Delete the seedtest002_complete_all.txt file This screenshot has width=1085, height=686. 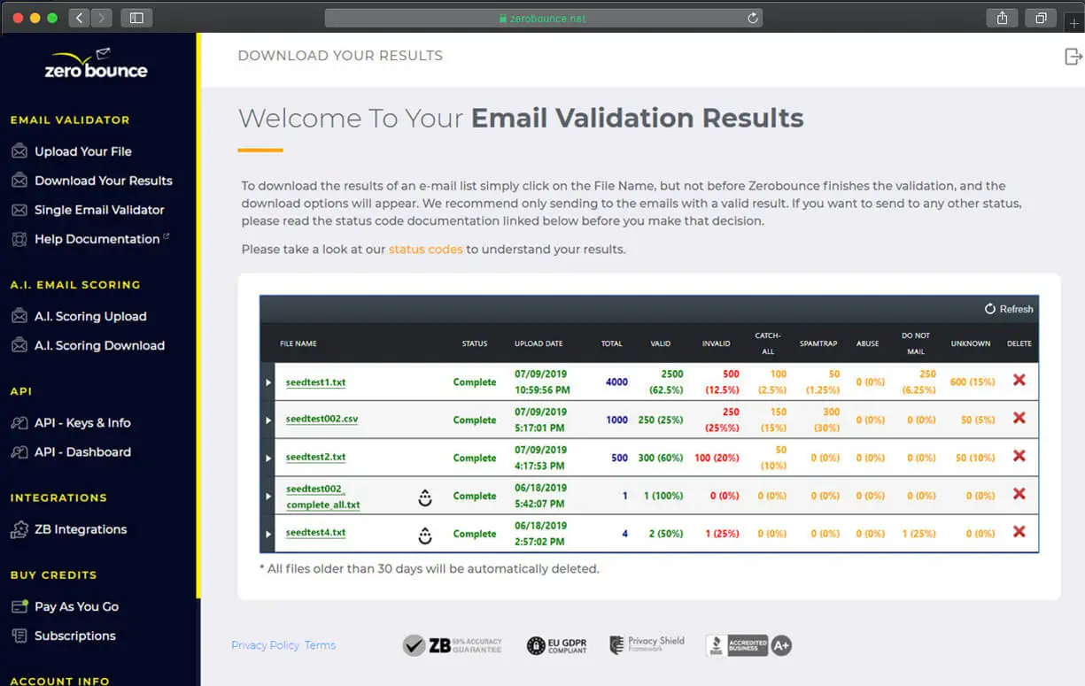coord(1019,494)
